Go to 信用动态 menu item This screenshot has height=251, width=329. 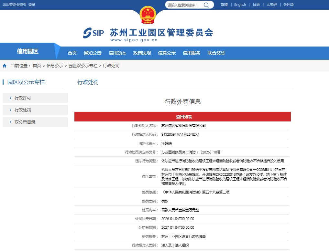pos(117,53)
